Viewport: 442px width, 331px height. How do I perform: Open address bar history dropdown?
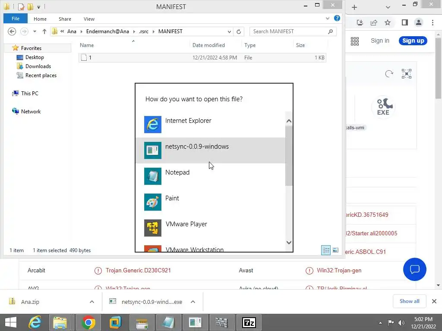coord(230,31)
